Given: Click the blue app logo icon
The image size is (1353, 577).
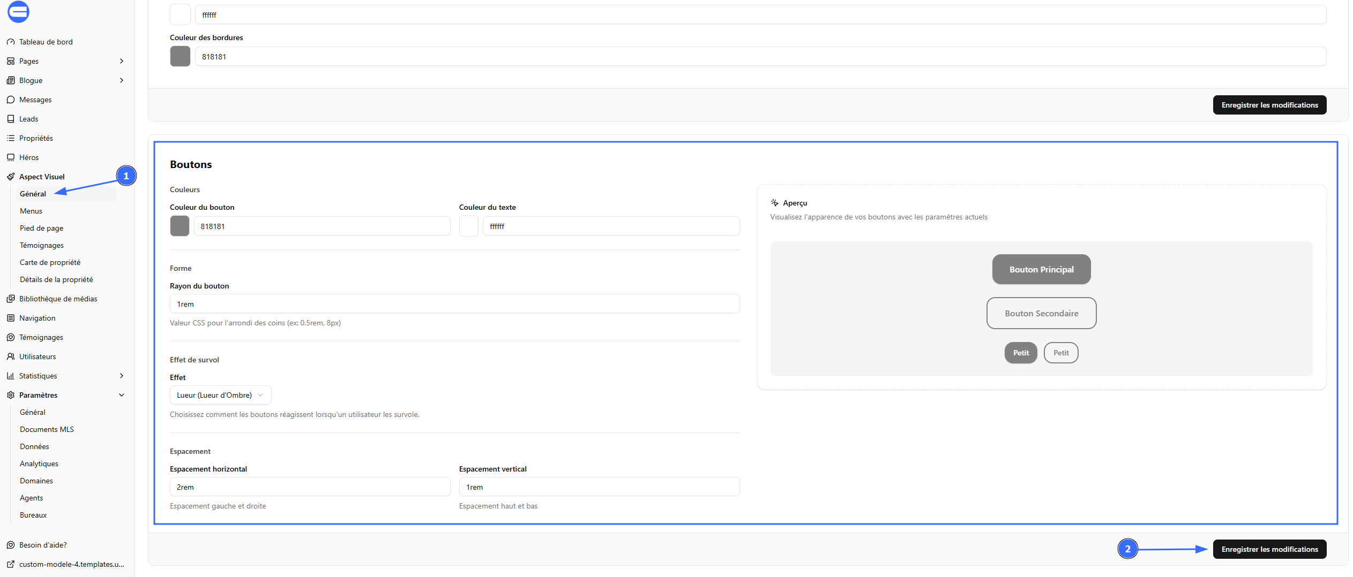Looking at the screenshot, I should pyautogui.click(x=18, y=12).
